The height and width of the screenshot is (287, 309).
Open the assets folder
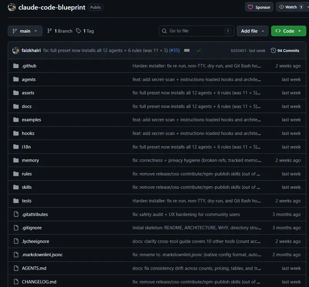coord(28,93)
